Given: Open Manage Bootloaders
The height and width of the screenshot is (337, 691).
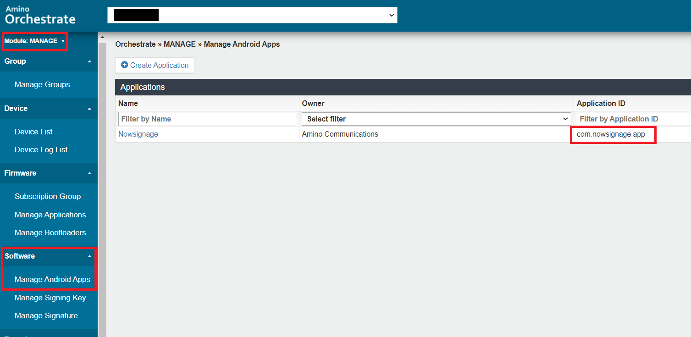Looking at the screenshot, I should pos(50,232).
